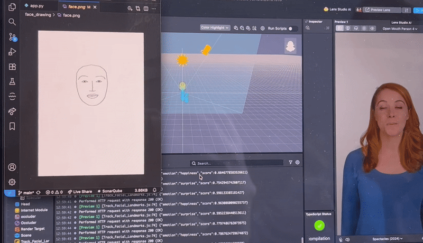Image resolution: width=423 pixels, height=243 pixels.
Task: Select the sun light gizmo in the scene
Action: coord(182,60)
